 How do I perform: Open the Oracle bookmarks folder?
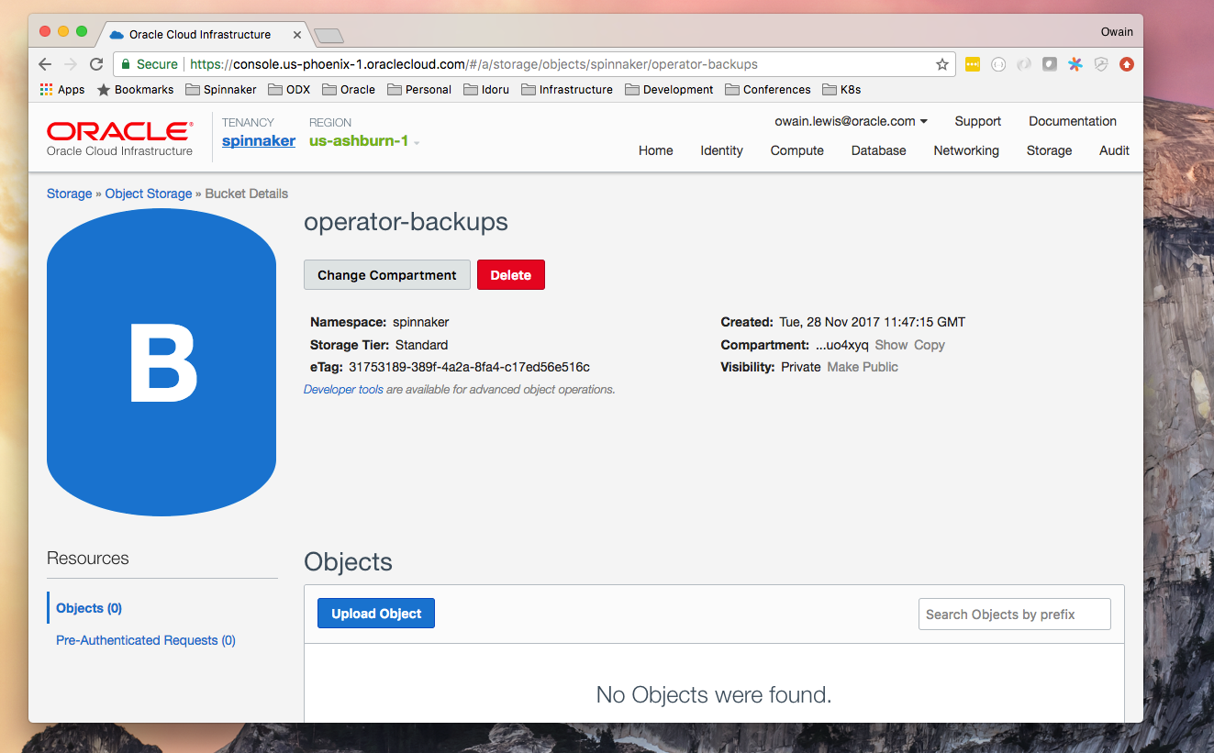tap(349, 90)
